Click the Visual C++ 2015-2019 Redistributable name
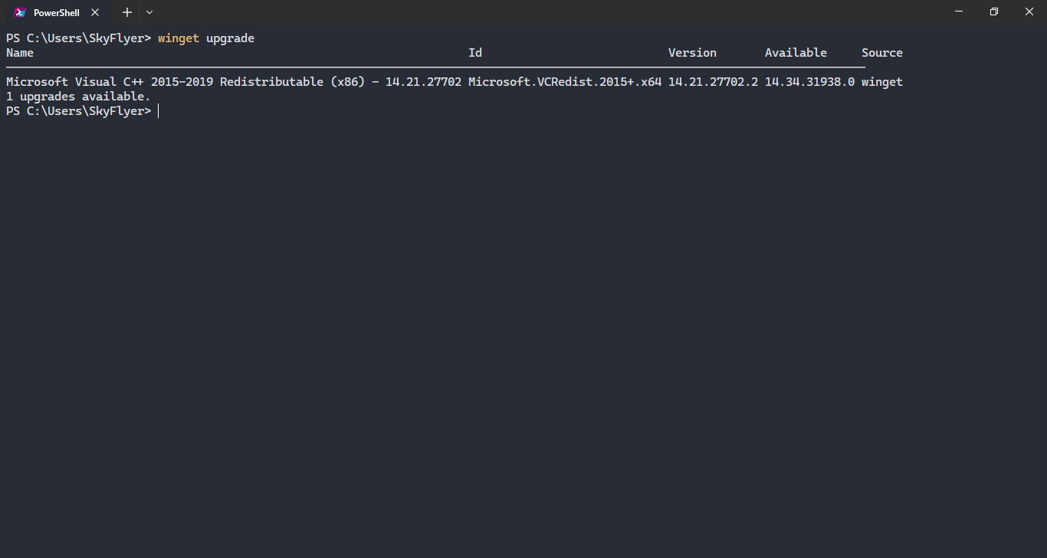 pyautogui.click(x=230, y=81)
